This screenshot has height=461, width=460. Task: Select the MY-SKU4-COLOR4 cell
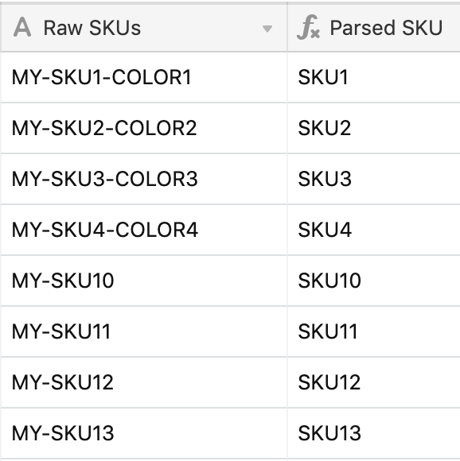(143, 230)
